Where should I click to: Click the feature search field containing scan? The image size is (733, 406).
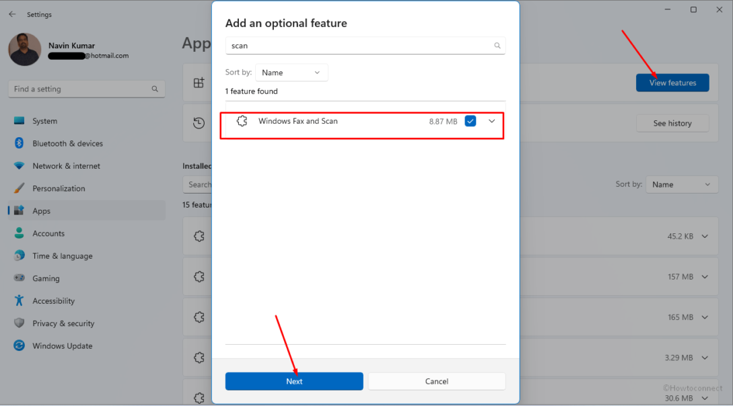click(x=365, y=46)
